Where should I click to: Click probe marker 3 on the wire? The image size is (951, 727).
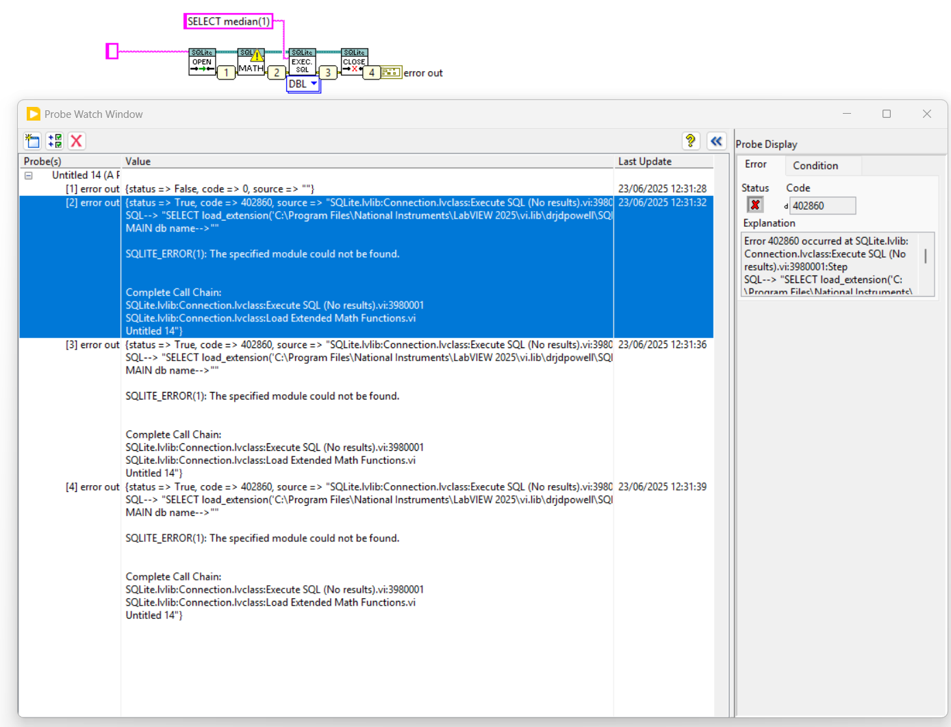click(328, 72)
